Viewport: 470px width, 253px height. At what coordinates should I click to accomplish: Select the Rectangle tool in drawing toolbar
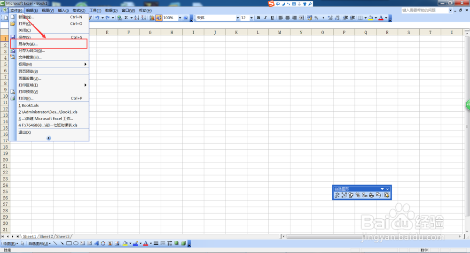(x=69, y=244)
